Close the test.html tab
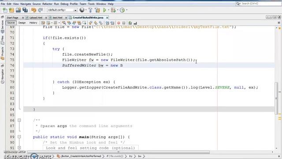 point(66,18)
